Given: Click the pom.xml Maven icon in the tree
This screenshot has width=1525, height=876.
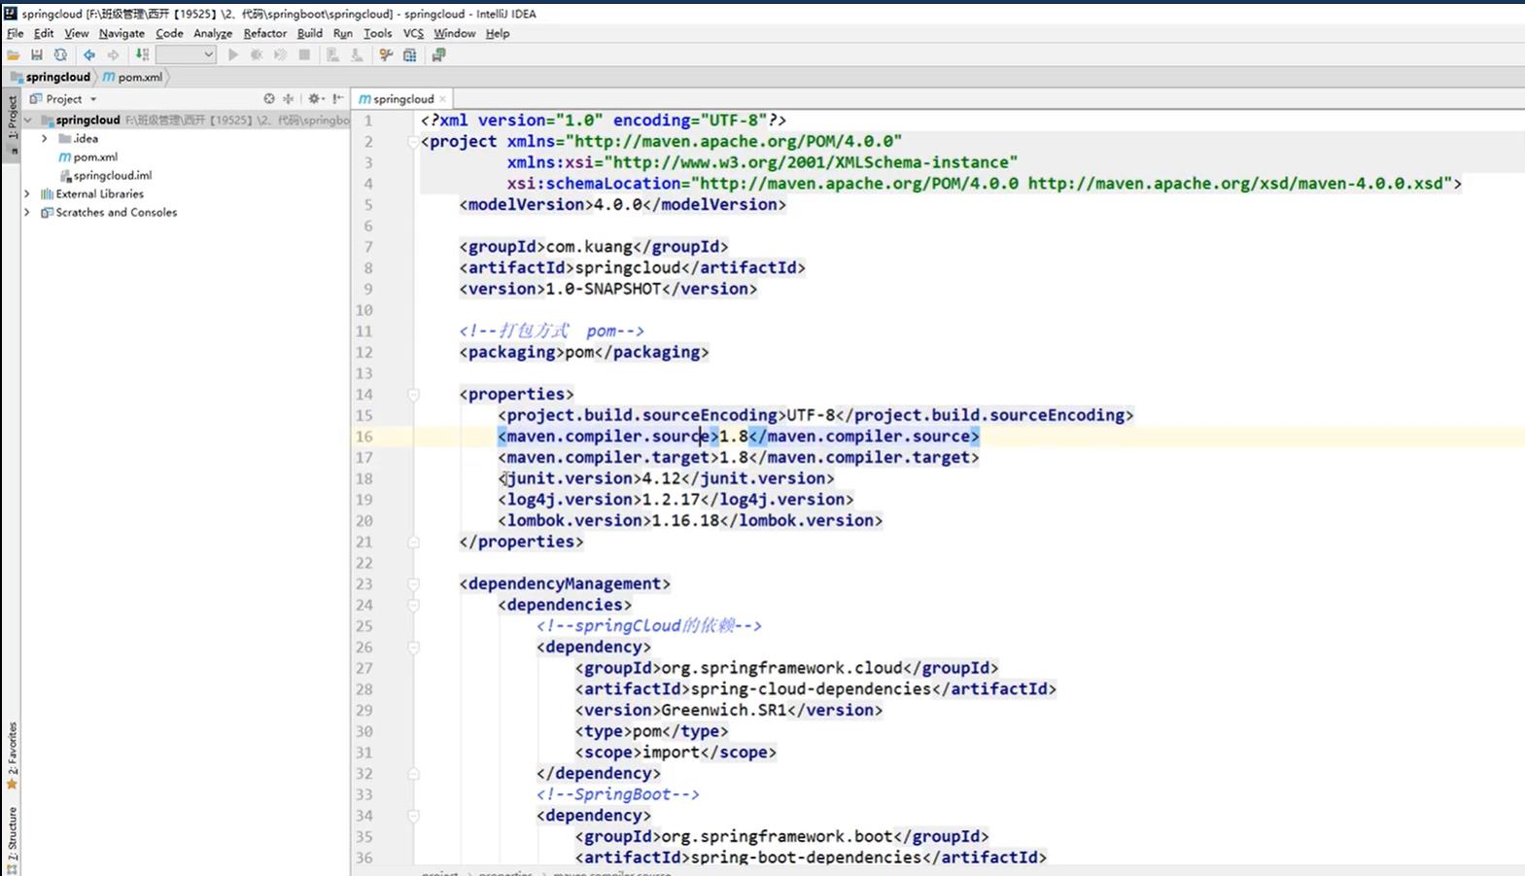Looking at the screenshot, I should [x=65, y=157].
